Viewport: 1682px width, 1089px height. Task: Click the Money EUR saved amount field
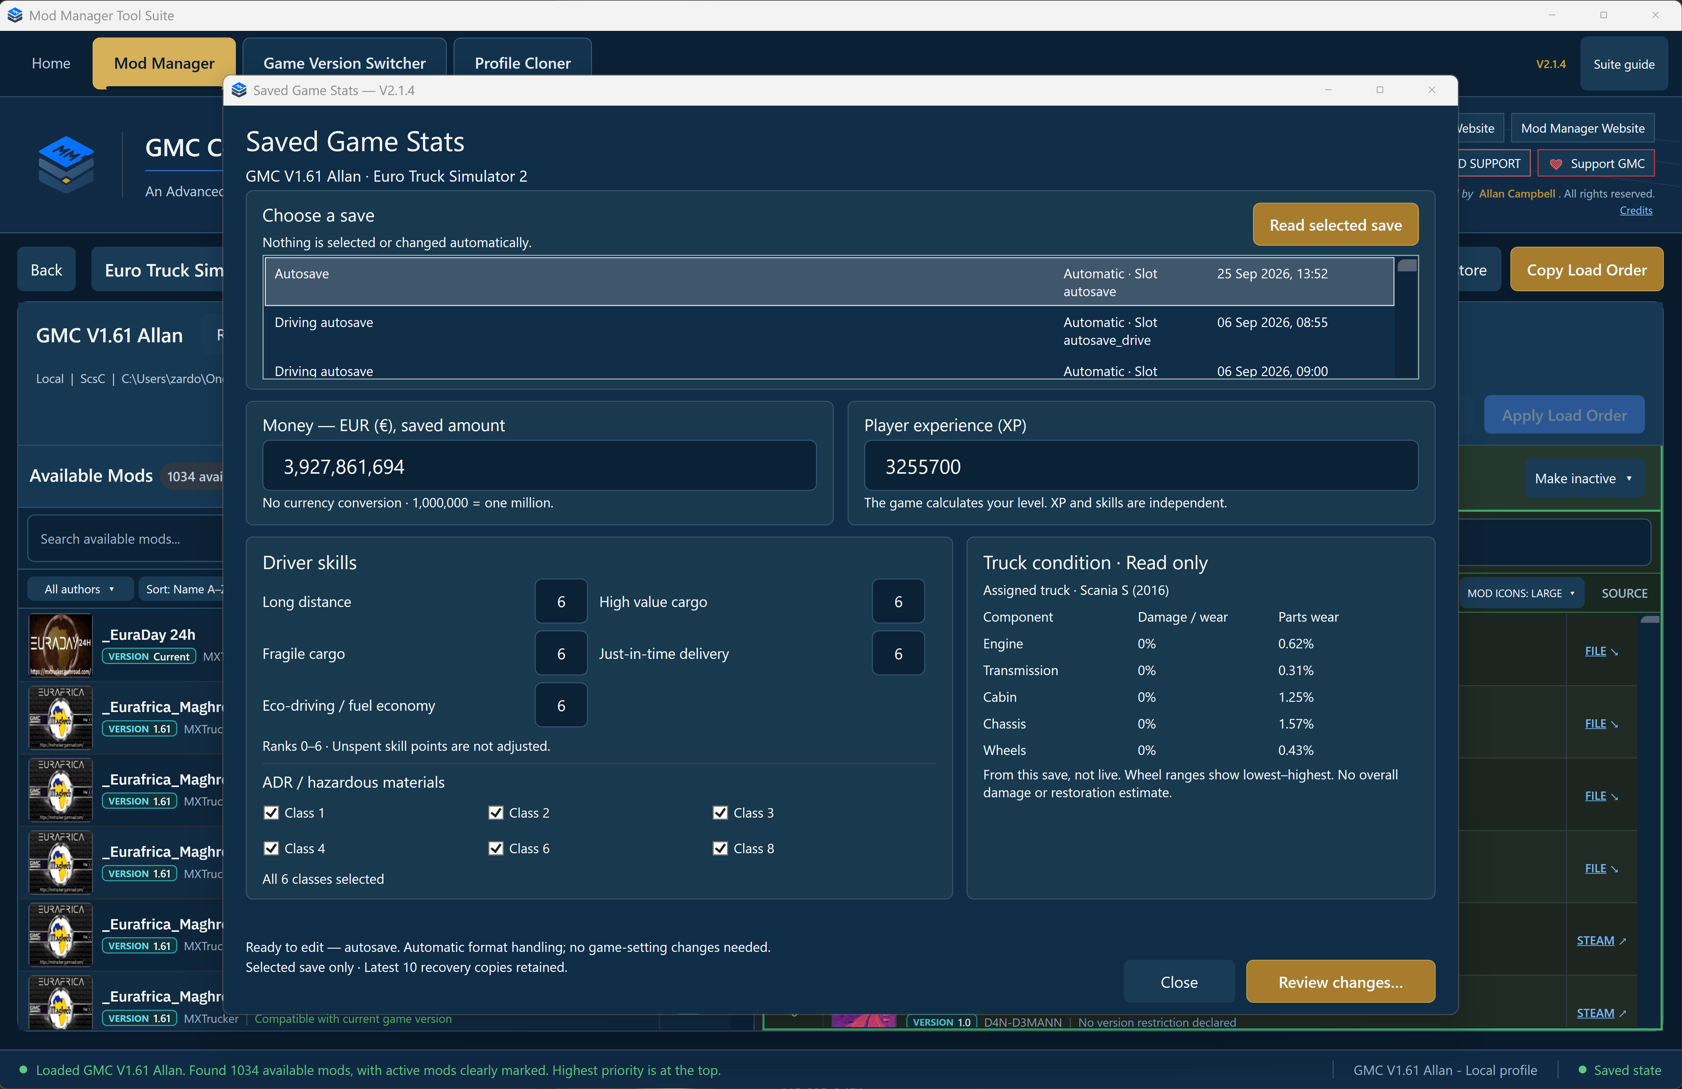point(539,466)
